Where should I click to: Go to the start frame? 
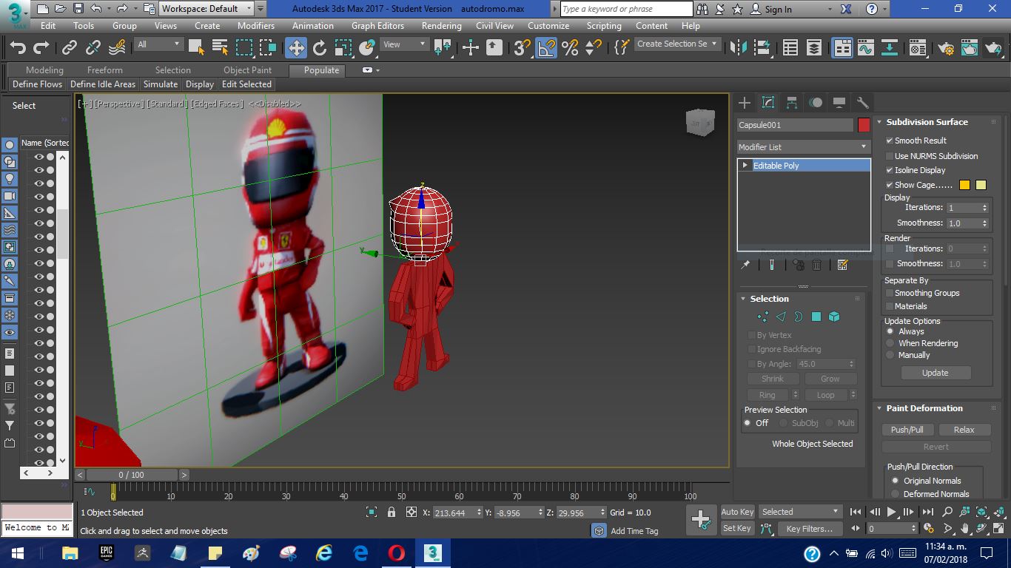(856, 512)
